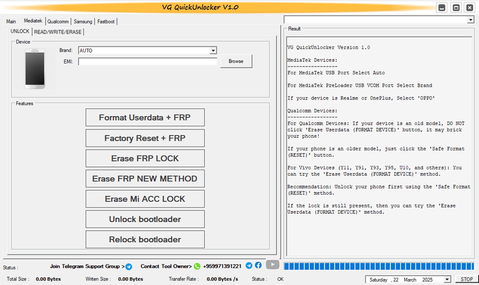
Task: Click Erase FRP LOCK button
Action: coord(145,158)
